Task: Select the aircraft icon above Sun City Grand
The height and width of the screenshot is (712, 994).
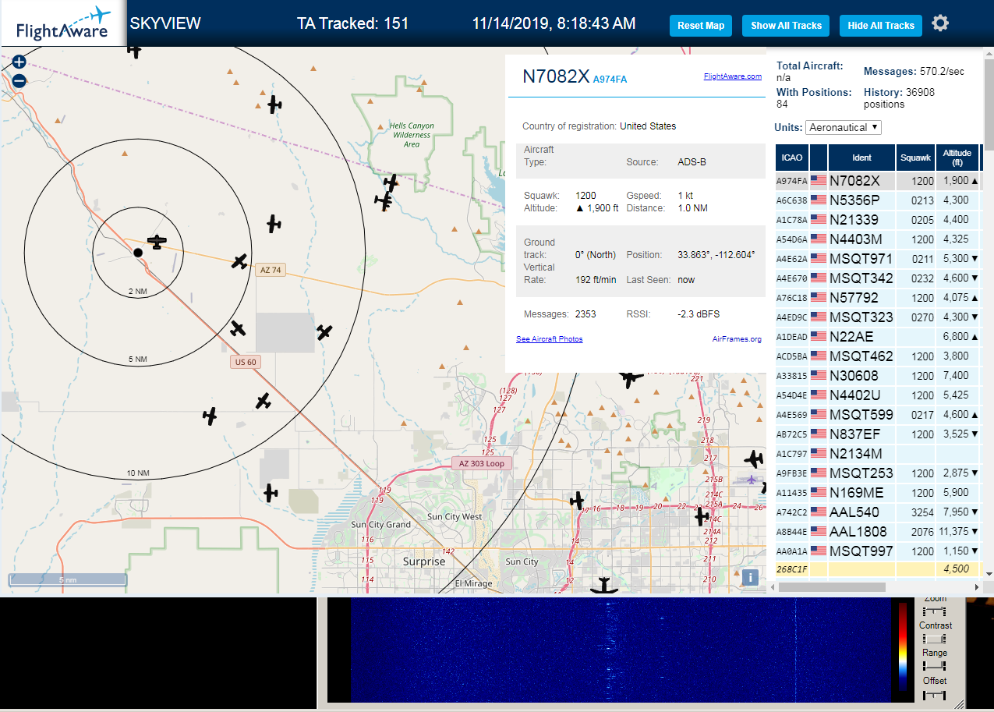Action: tap(270, 493)
